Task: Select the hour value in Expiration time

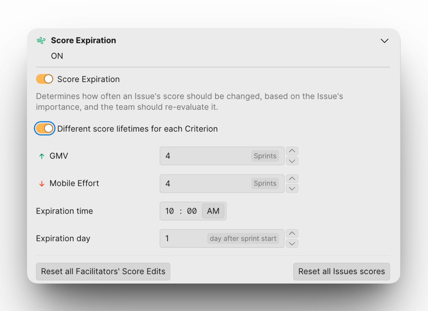Action: tap(170, 211)
